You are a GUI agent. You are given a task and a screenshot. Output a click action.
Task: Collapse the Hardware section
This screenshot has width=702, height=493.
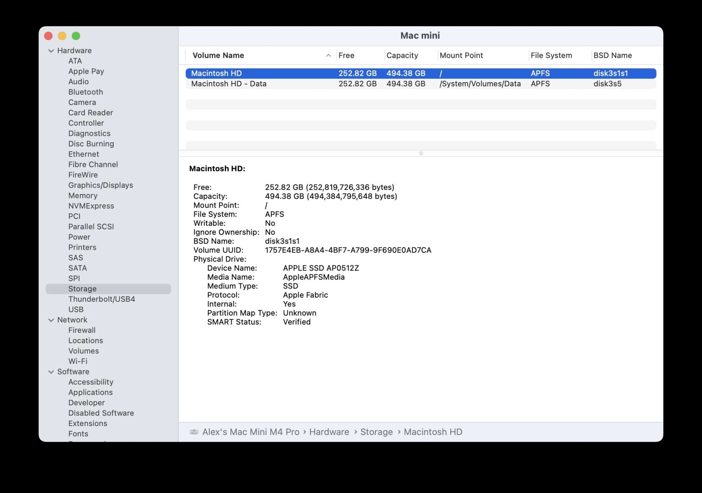(x=51, y=51)
